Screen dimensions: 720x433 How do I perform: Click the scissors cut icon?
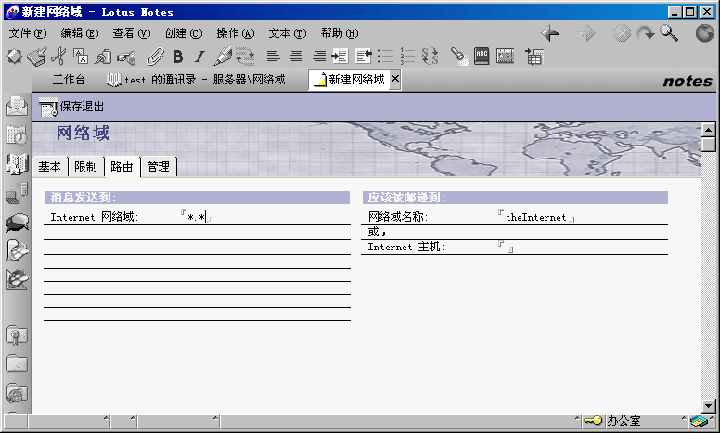58,57
